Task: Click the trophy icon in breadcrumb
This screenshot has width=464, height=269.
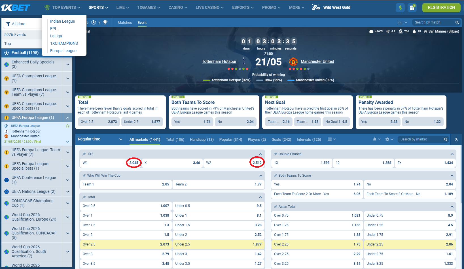Action: tap(105, 22)
